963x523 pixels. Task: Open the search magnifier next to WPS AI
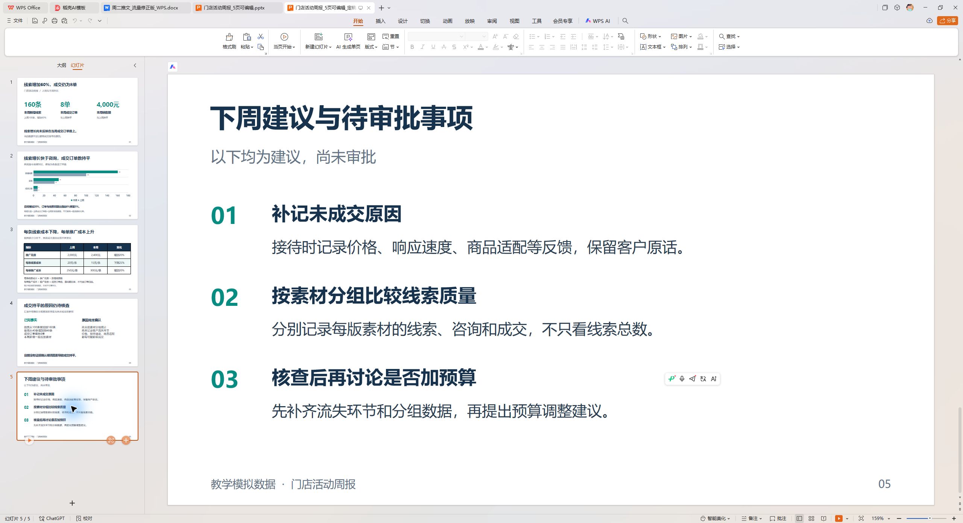coord(625,21)
